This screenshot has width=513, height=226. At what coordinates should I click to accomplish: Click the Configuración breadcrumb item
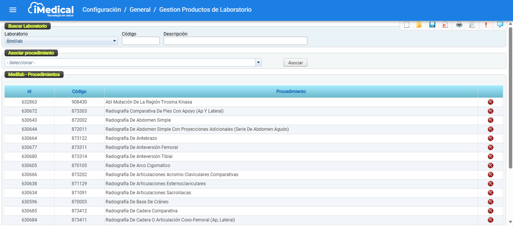[x=101, y=10]
